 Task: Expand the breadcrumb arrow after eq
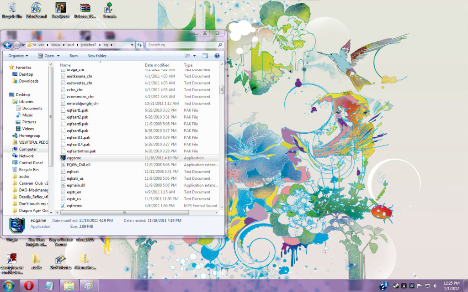[112, 45]
